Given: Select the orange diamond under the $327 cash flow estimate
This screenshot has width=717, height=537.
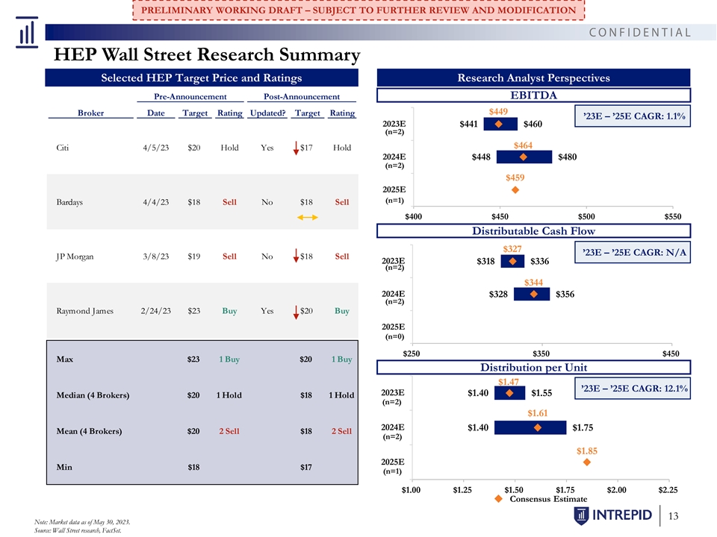Looking at the screenshot, I should (x=512, y=261).
